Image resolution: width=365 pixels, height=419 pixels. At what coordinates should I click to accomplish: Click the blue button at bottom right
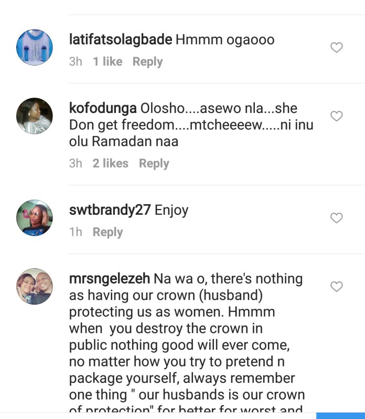pyautogui.click(x=340, y=415)
